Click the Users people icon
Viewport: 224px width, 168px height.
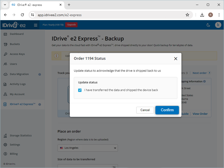tap(5, 64)
